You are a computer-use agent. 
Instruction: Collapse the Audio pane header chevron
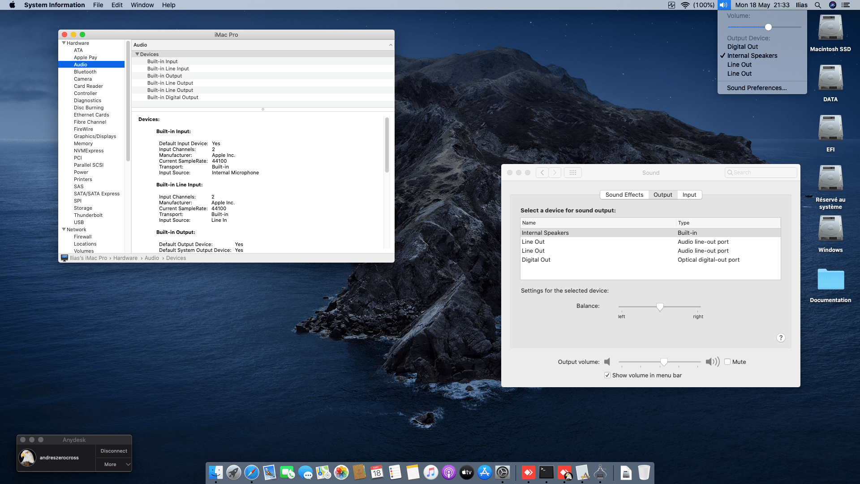[391, 45]
